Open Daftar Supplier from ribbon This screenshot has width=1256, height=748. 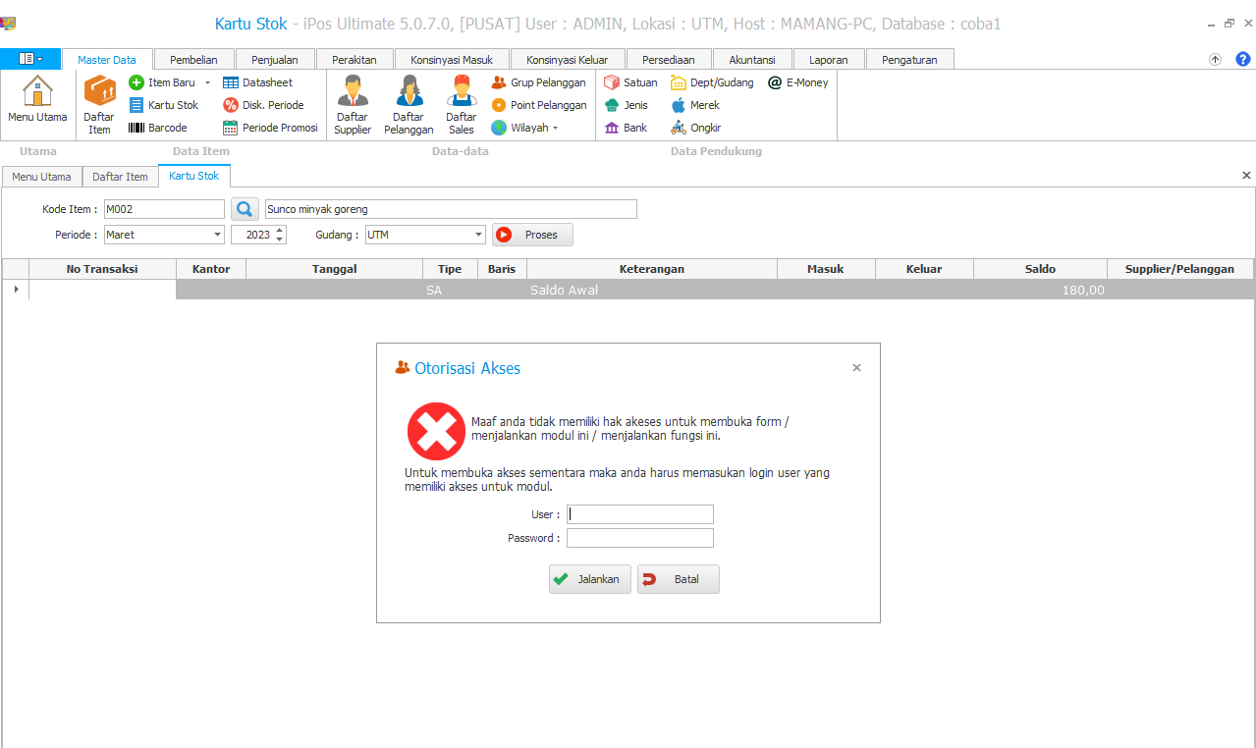[353, 93]
